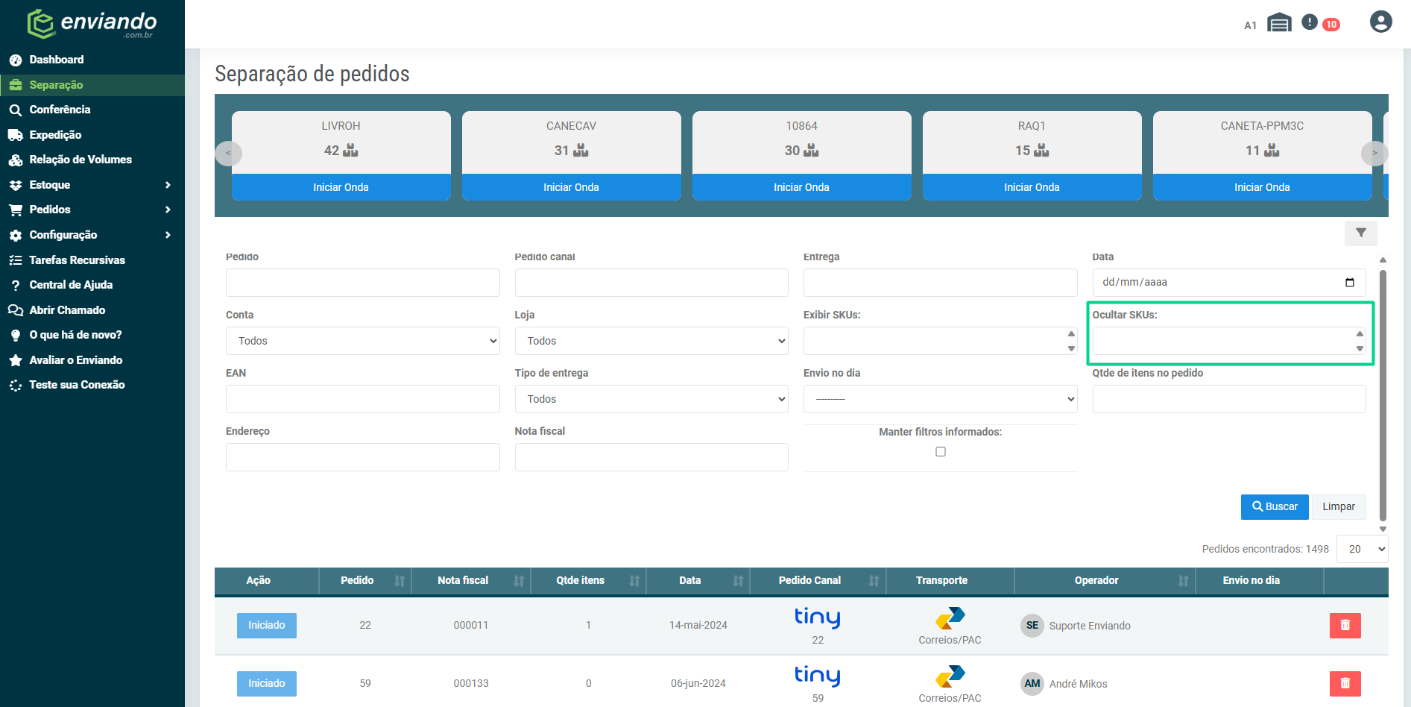Click the Limpar button
1411x707 pixels.
click(x=1339, y=507)
